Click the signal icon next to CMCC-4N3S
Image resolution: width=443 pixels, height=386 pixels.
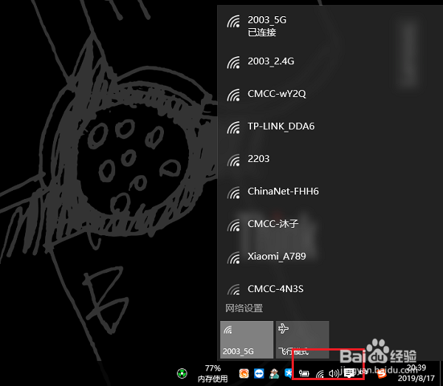click(233, 290)
